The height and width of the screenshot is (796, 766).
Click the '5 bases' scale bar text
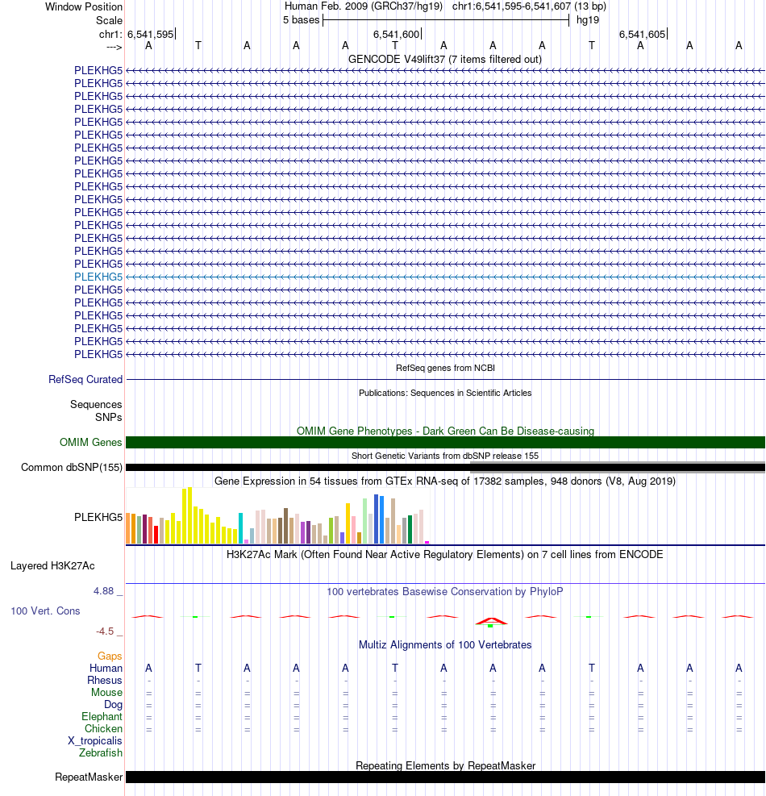coord(301,20)
